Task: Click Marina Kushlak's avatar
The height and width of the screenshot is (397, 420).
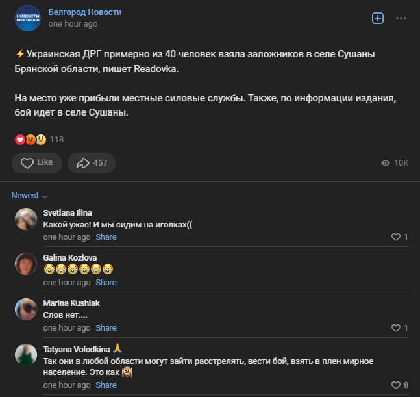Action: coord(25,309)
